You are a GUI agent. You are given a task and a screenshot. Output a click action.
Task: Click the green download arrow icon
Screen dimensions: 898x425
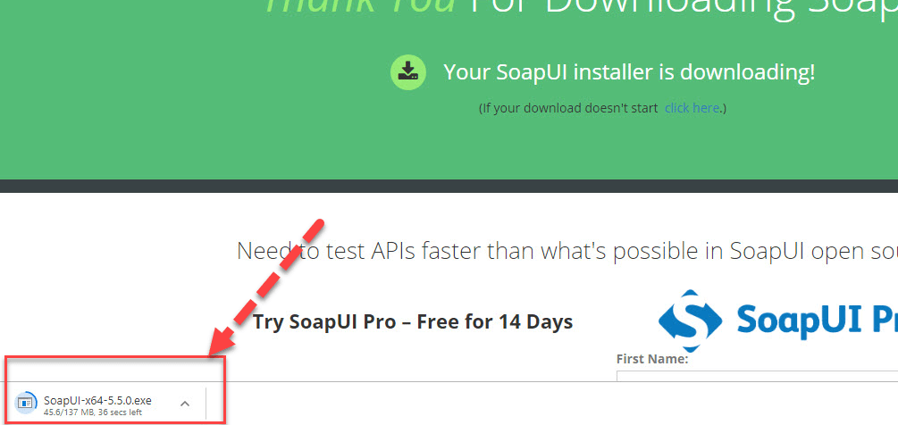click(407, 72)
